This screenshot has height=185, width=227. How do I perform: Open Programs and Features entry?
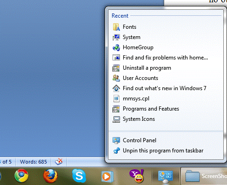coord(166,109)
